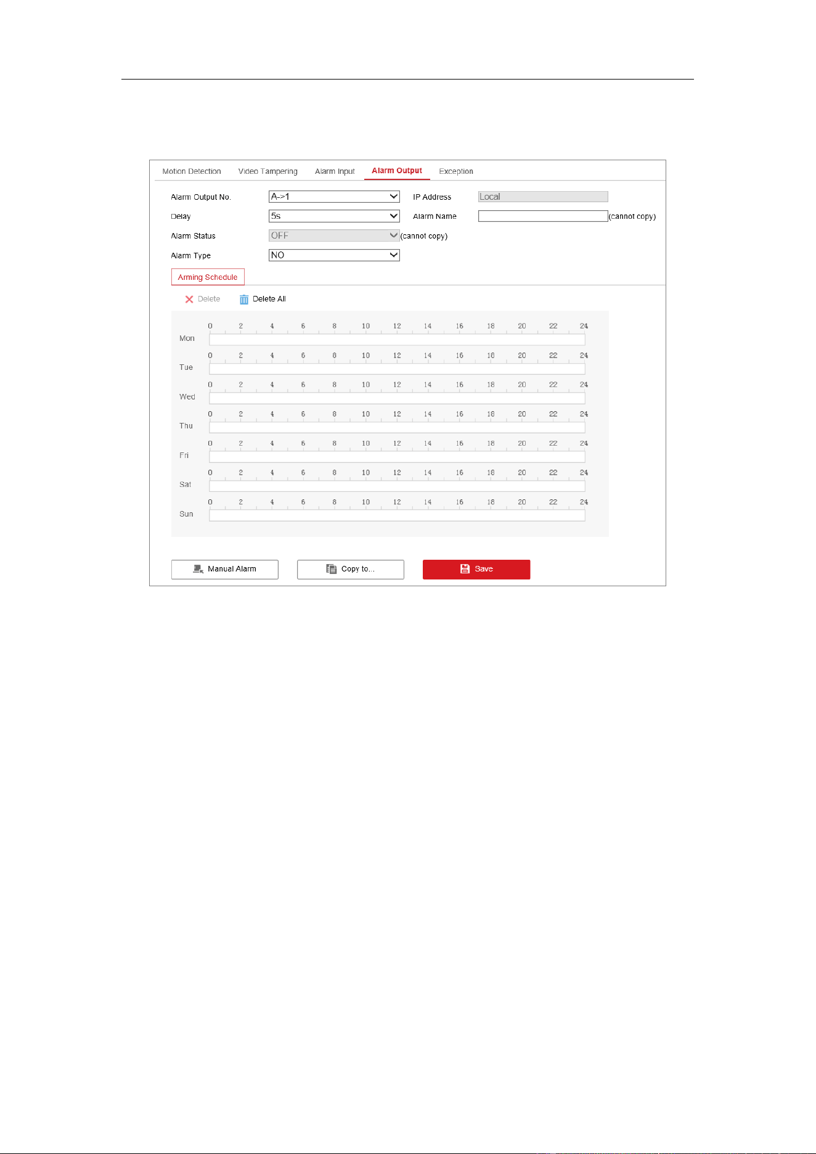Switch to the Motion Detection tab
Viewport: 816px width, 1154px height.
coord(192,171)
